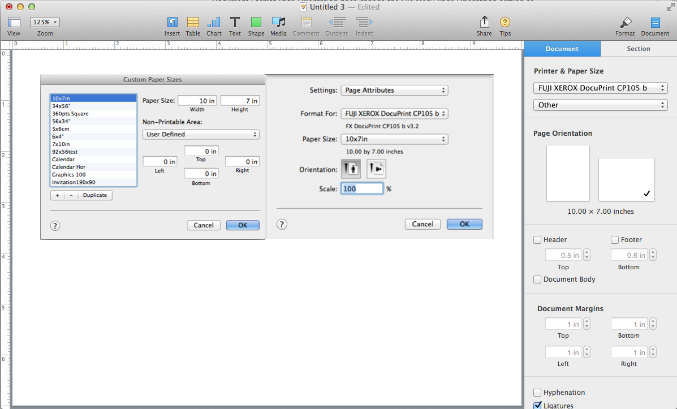Select 92x56test in paper size list

point(94,152)
